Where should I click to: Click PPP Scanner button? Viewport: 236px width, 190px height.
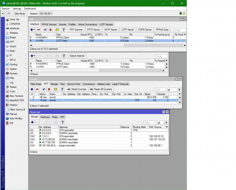[x=76, y=30]
